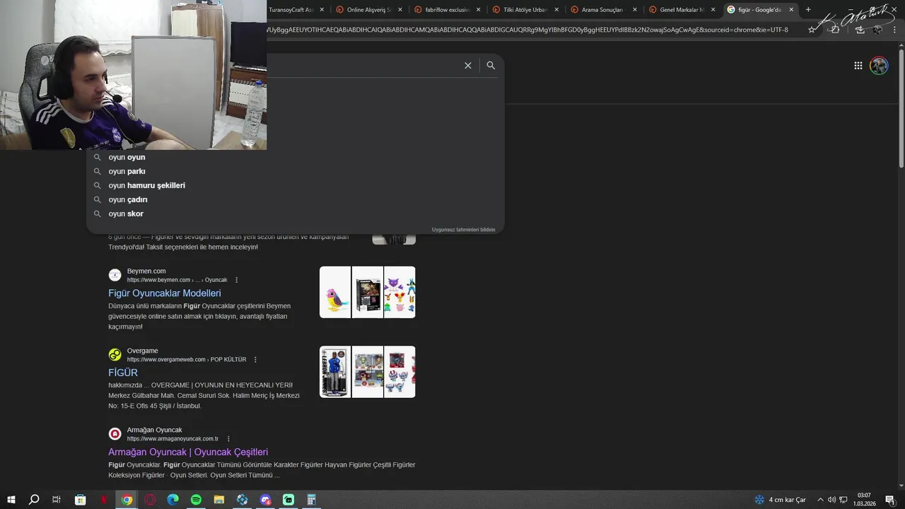Open the Google account avatar menu

879,66
